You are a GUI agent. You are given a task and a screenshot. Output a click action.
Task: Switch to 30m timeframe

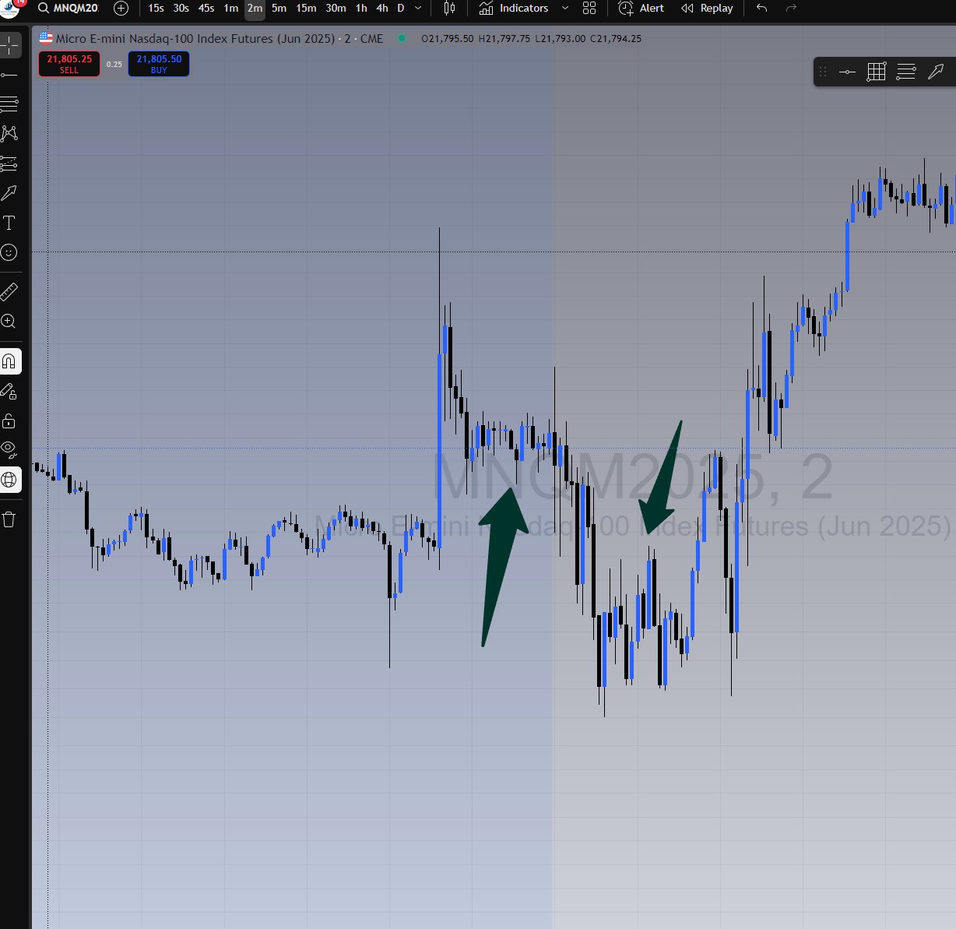pyautogui.click(x=336, y=9)
